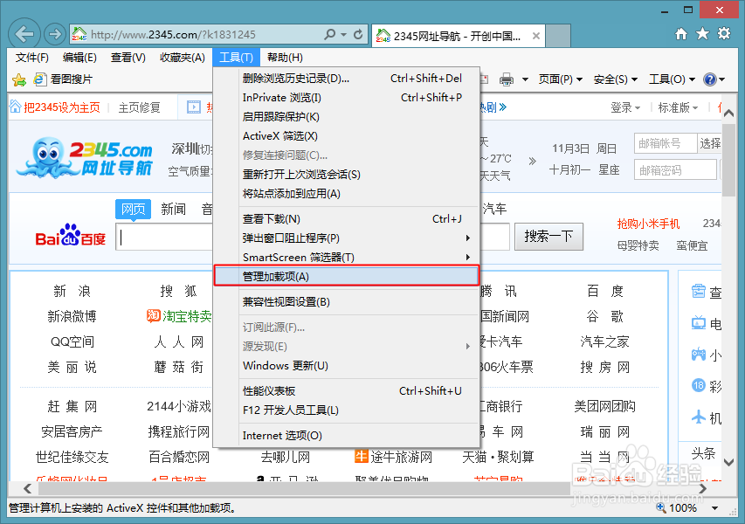Select ActiveX 筛选(X) menu entry
This screenshot has width=745, height=524.
(347, 136)
